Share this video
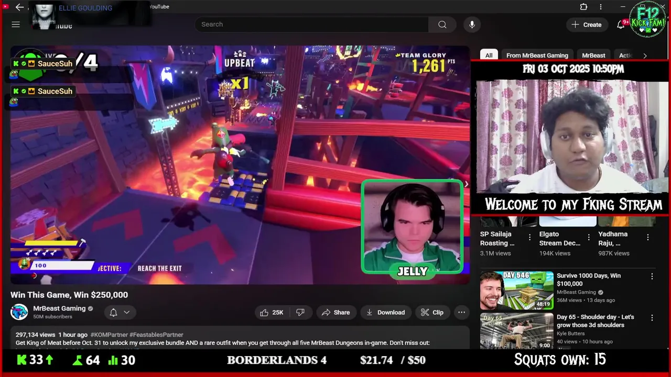 point(335,312)
